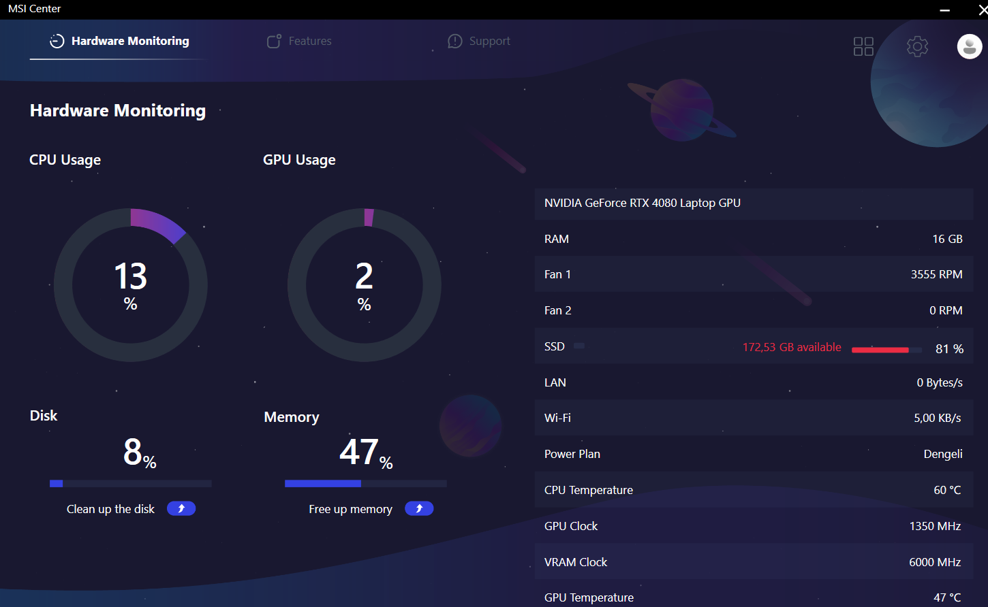The width and height of the screenshot is (988, 607).
Task: Click the 'RAM' row label
Action: tap(557, 239)
